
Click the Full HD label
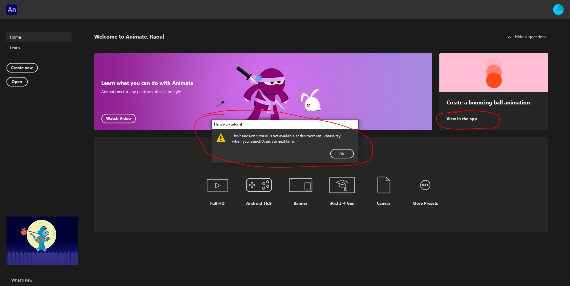[217, 203]
